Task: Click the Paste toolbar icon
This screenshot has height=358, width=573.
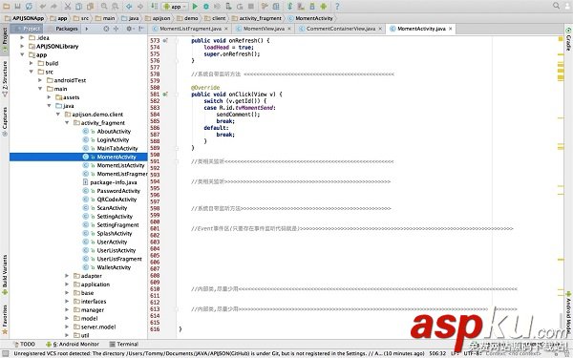Action: click(x=90, y=7)
